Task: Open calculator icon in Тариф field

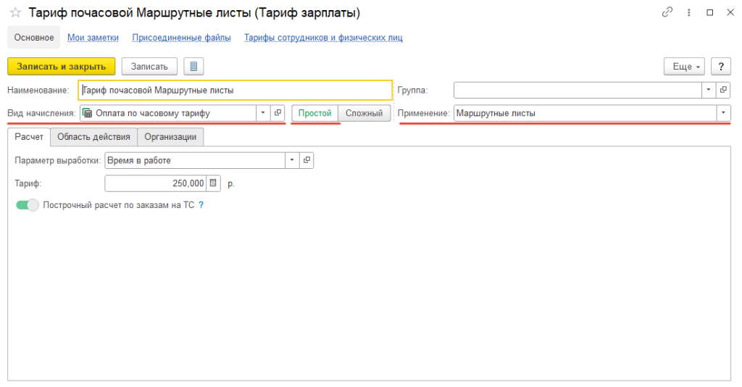Action: pos(213,183)
